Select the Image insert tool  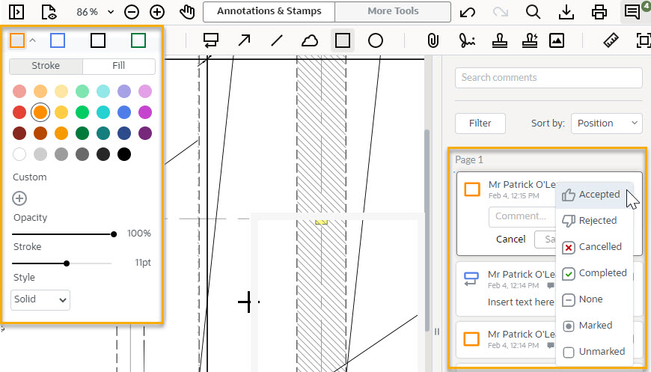pos(556,40)
